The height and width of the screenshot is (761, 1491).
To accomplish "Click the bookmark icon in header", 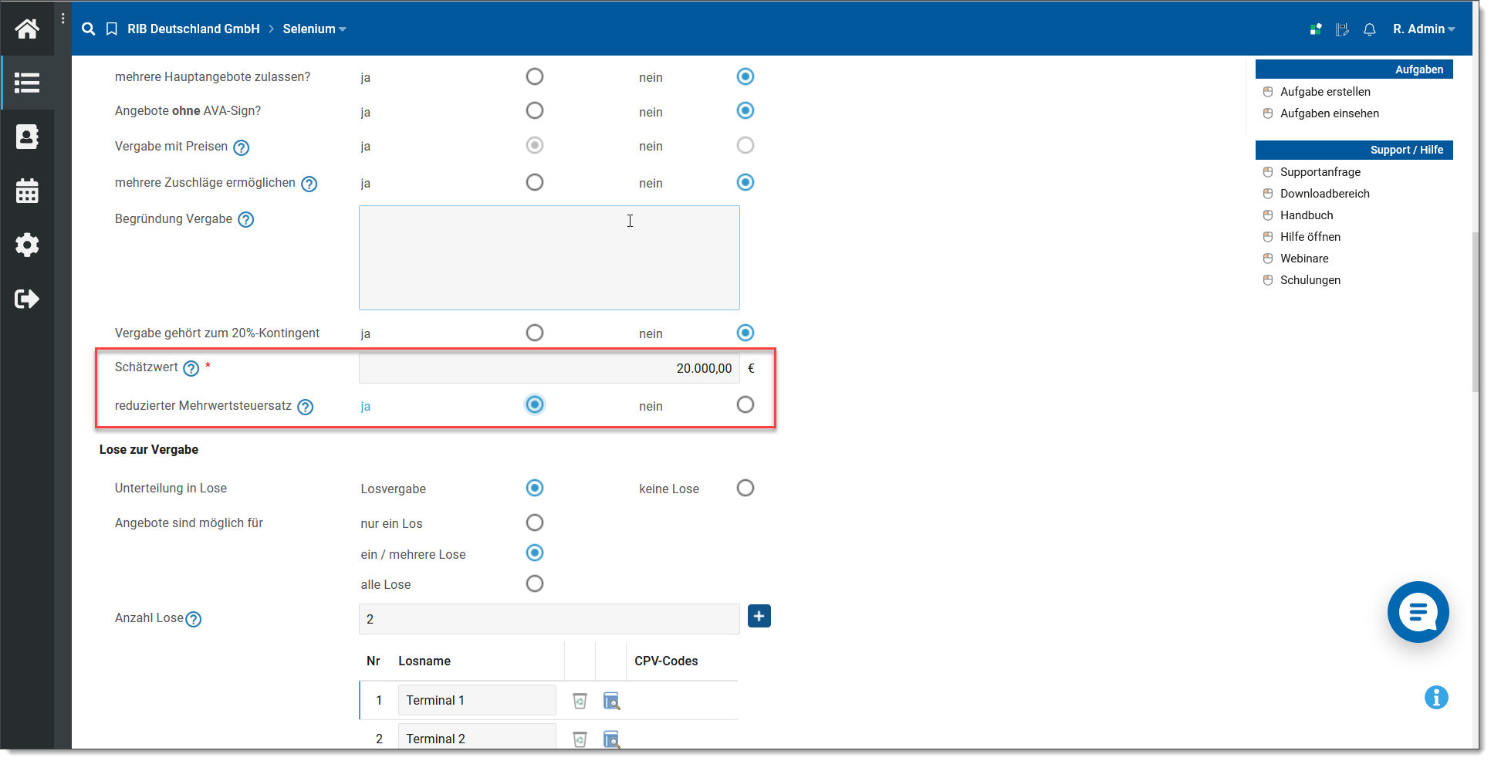I will coord(112,29).
